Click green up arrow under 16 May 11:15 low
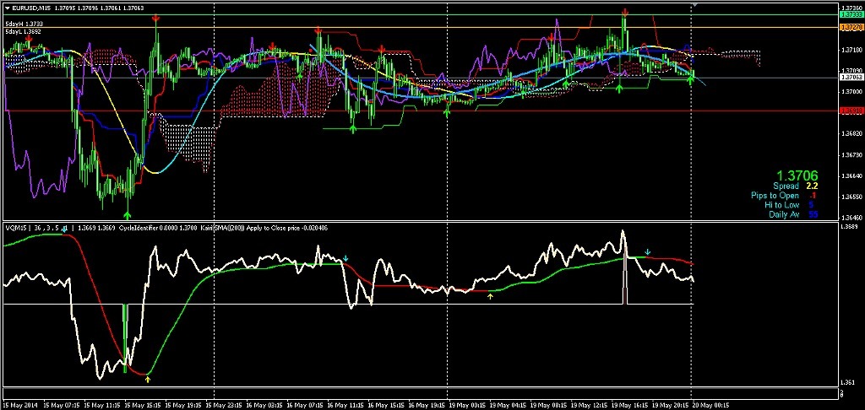 (x=354, y=128)
